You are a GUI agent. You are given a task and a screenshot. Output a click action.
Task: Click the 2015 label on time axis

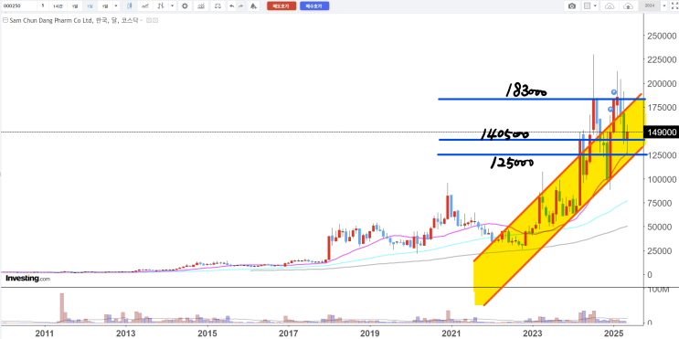(x=207, y=334)
